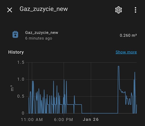The width and height of the screenshot is (145, 126).
Task: Click the 0.5 y-axis label
Action: 21,96
